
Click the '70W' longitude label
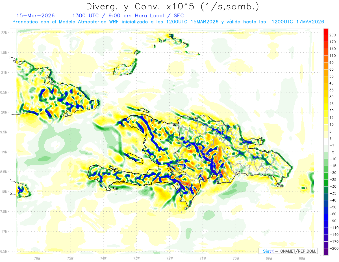point(236,258)
